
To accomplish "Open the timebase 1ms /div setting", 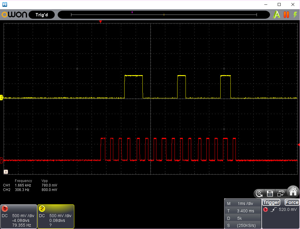I will 245,203.
